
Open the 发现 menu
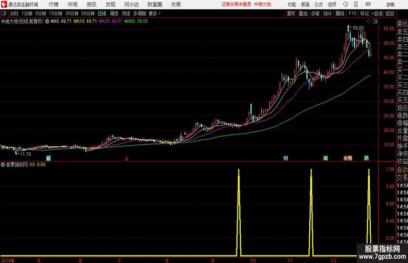pos(110,4)
